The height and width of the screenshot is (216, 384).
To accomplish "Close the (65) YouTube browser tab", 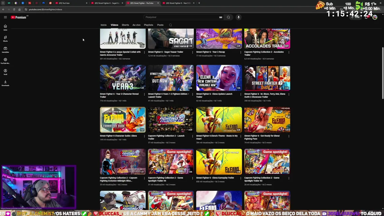I will click(x=87, y=3).
